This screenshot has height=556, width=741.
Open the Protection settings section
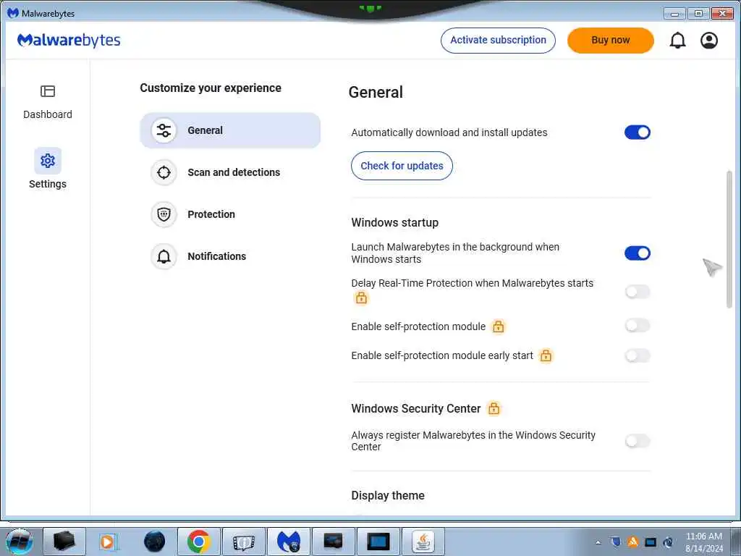tap(230, 214)
